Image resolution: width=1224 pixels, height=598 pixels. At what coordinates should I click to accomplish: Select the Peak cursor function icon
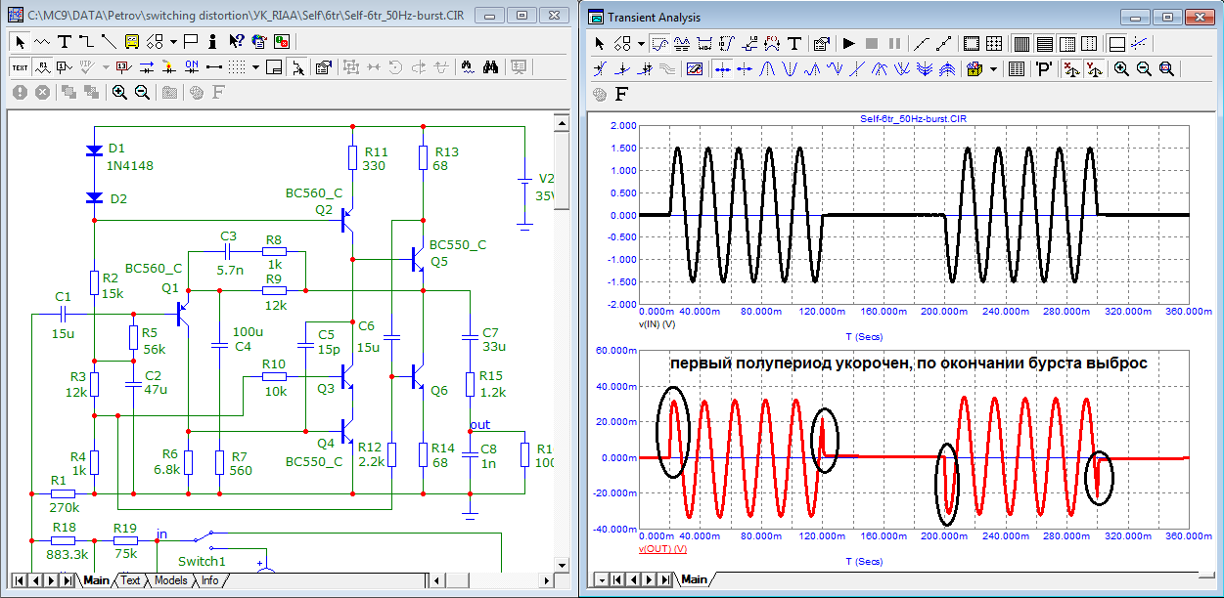pyautogui.click(x=769, y=69)
